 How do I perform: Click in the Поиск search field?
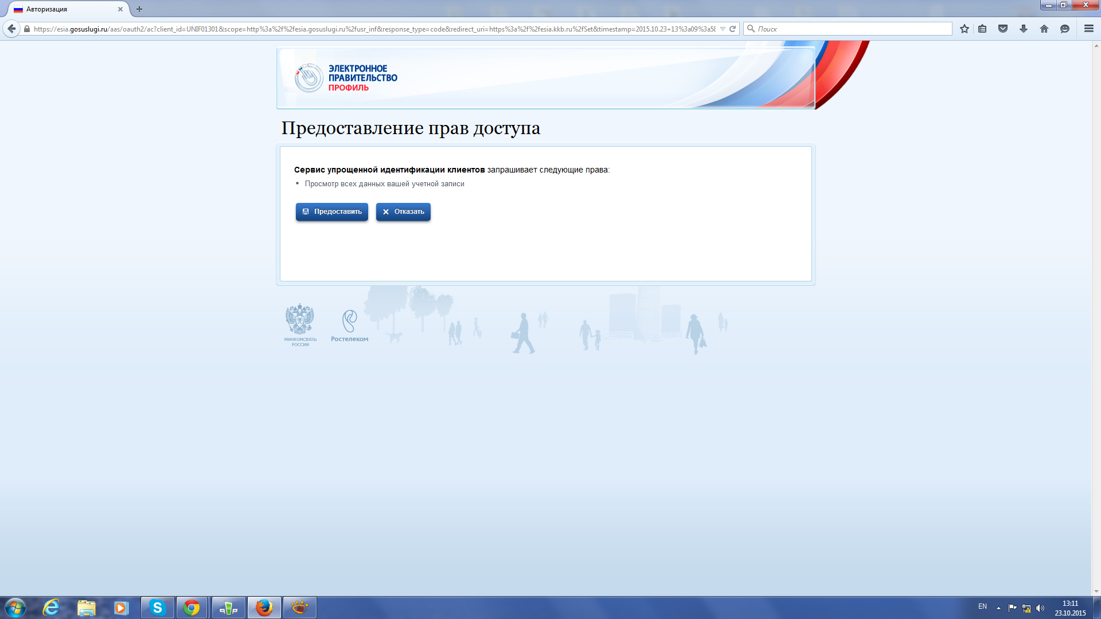(852, 29)
